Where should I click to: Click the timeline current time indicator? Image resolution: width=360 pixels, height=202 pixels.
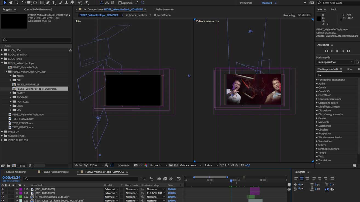click(x=231, y=181)
